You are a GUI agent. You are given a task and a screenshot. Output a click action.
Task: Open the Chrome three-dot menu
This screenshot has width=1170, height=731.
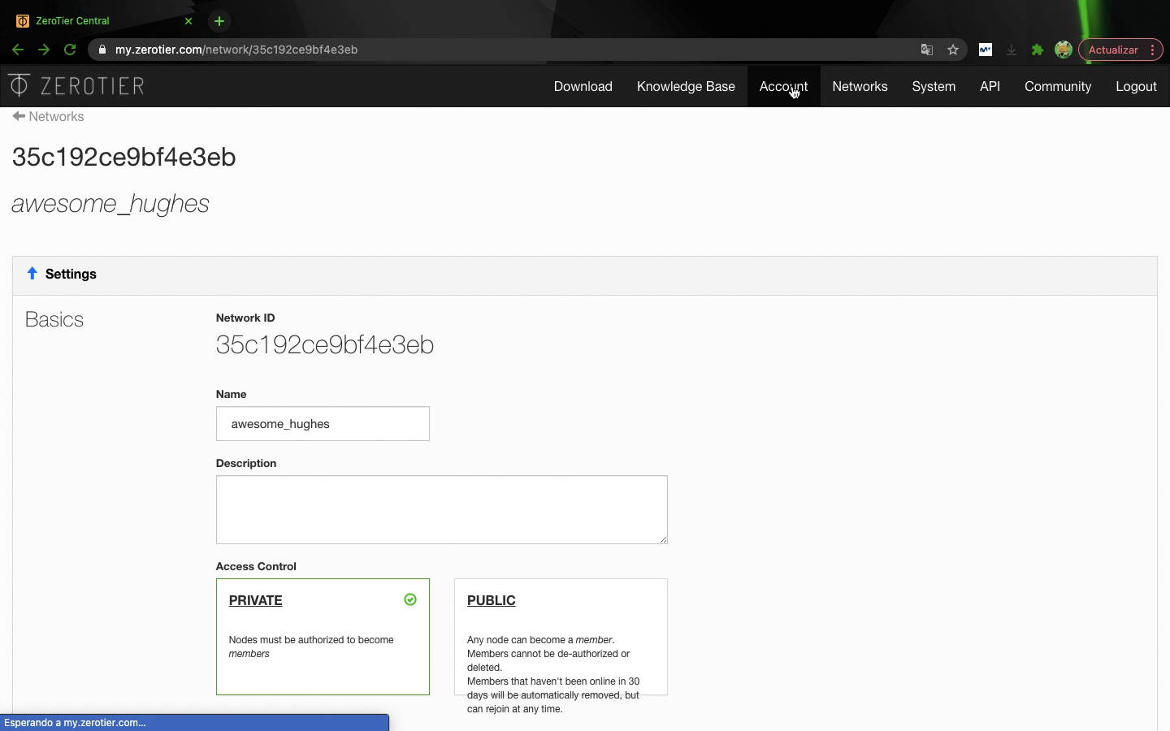1153,50
